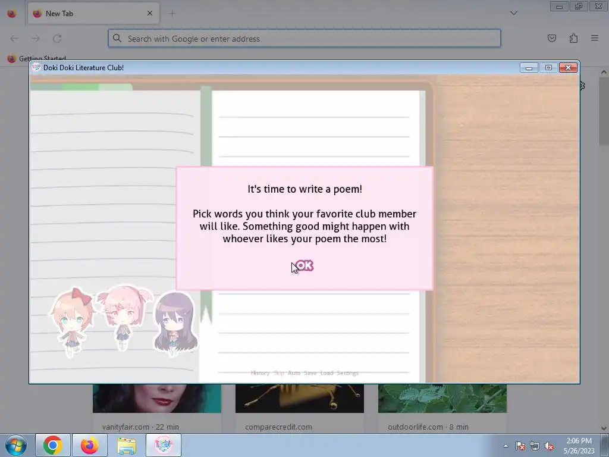Open History in the game's bottom menu
The image size is (609, 457).
tap(260, 373)
